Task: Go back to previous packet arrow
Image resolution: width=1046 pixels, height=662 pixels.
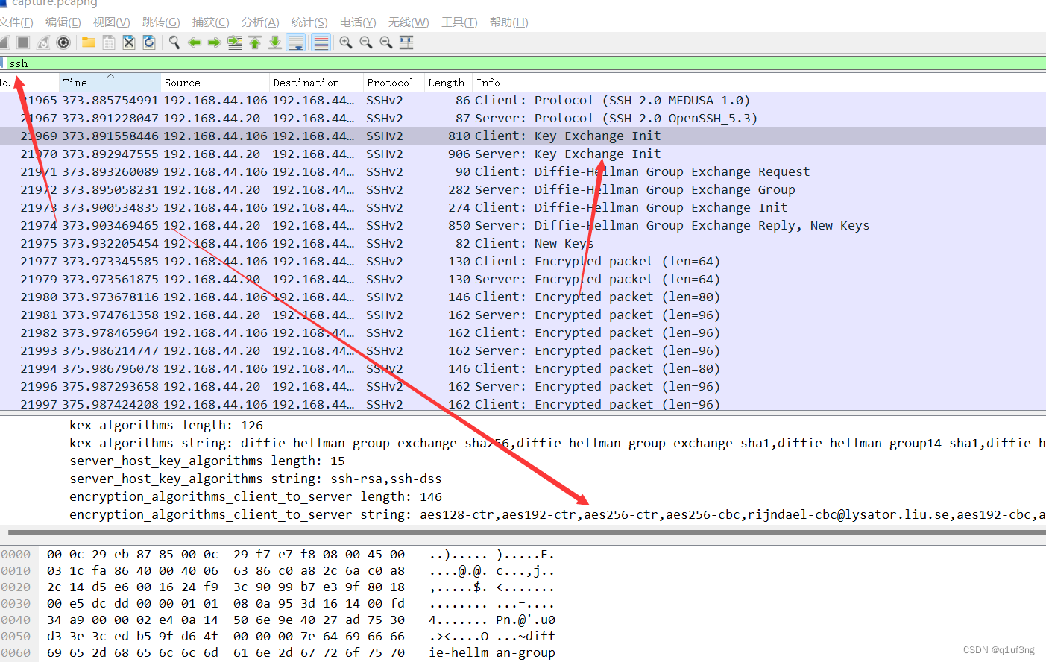Action: click(x=195, y=42)
